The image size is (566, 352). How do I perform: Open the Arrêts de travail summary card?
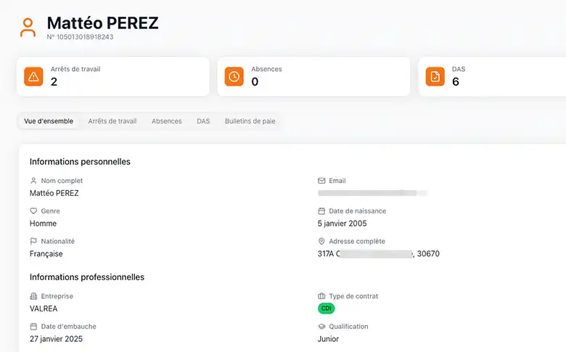click(112, 77)
